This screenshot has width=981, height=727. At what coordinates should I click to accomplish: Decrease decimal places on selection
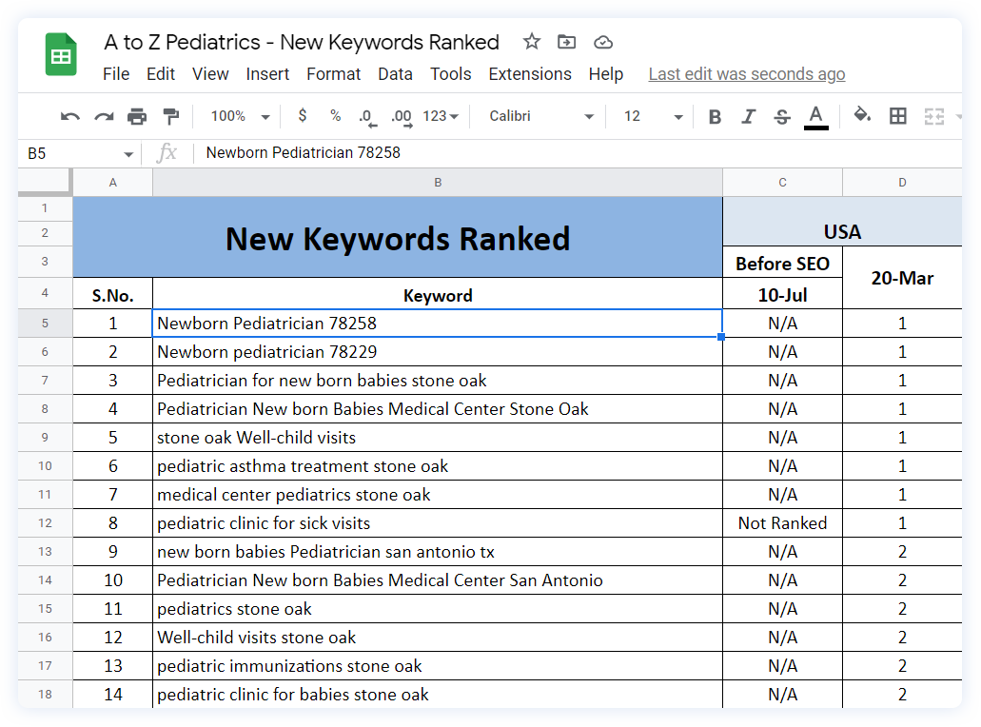coord(366,115)
